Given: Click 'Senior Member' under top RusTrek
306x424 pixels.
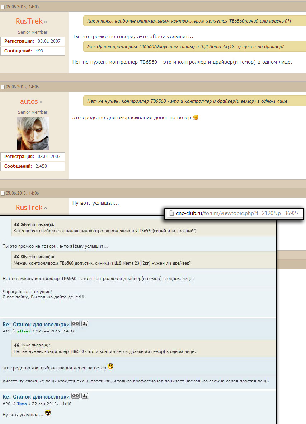Looking at the screenshot, I should (x=33, y=32).
